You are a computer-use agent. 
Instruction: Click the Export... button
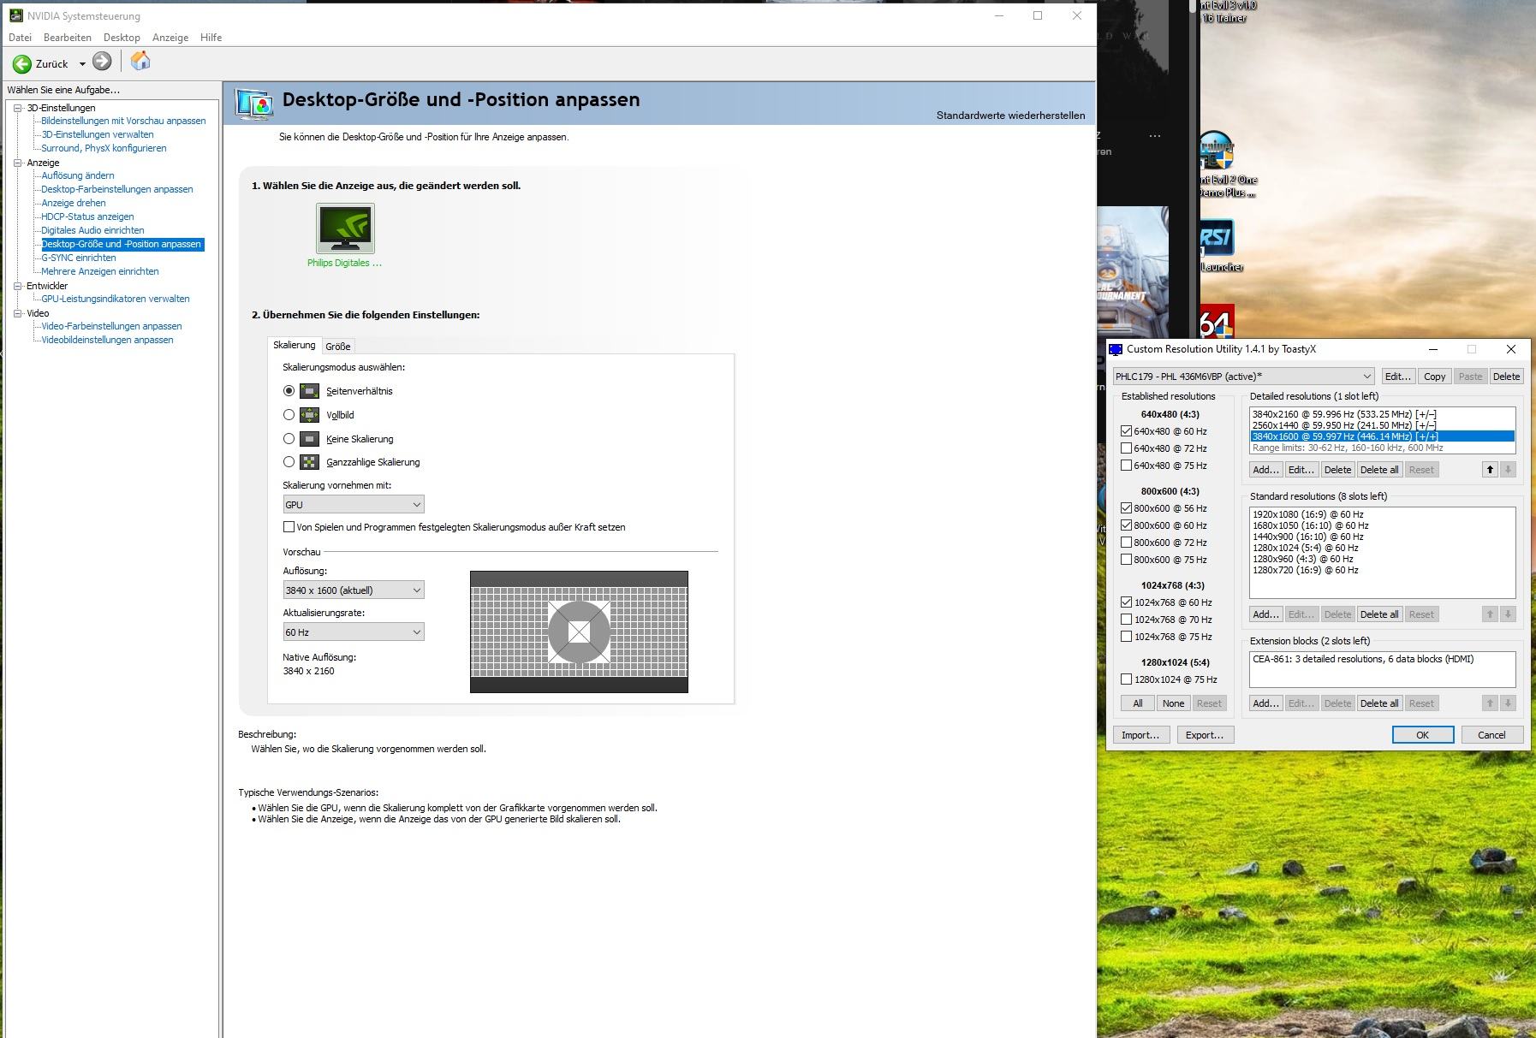pyautogui.click(x=1205, y=735)
